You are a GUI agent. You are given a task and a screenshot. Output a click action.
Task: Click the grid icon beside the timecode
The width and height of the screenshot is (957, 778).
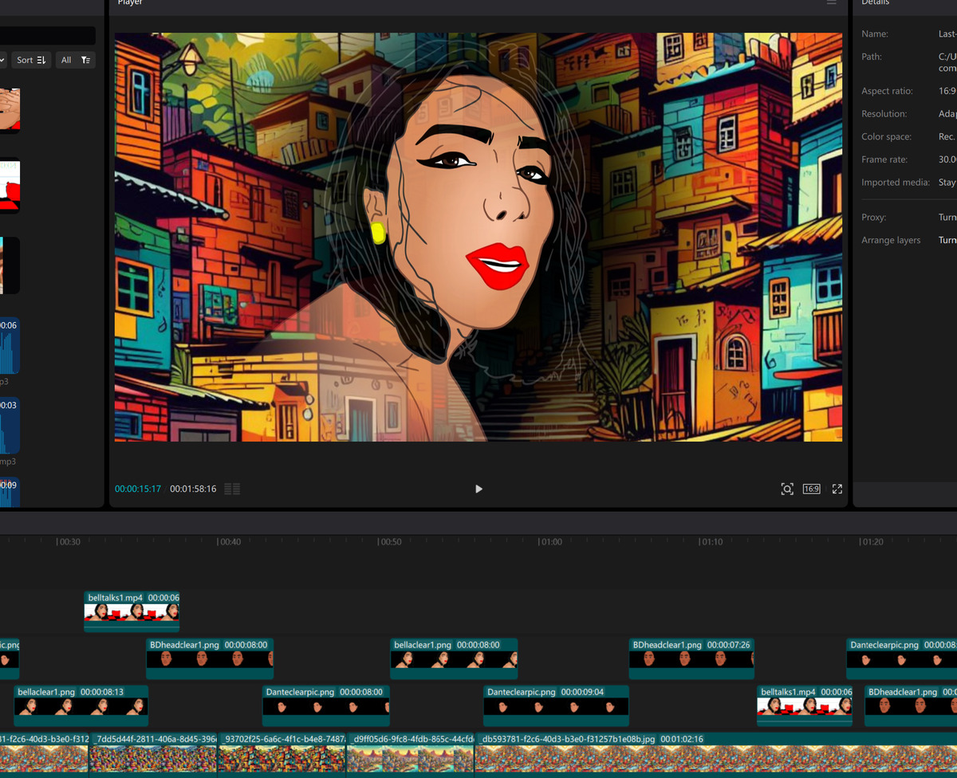pos(232,489)
